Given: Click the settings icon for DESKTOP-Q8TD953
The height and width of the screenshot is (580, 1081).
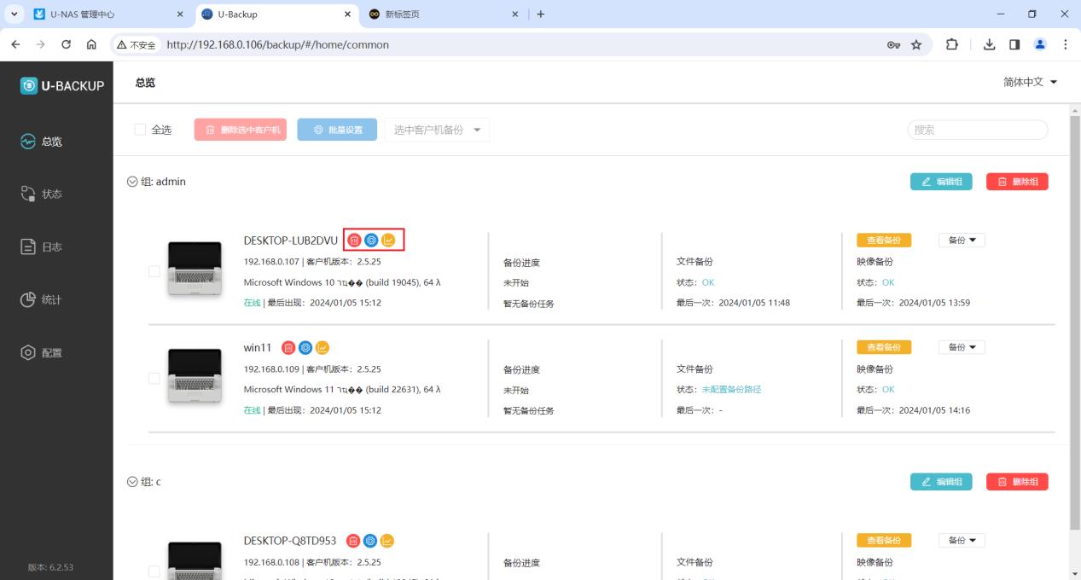Looking at the screenshot, I should 369,540.
